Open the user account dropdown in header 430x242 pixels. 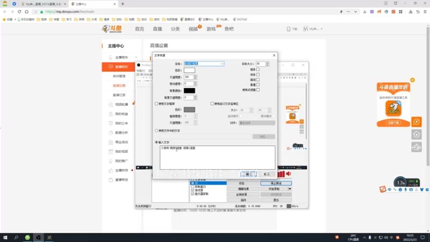(x=313, y=29)
